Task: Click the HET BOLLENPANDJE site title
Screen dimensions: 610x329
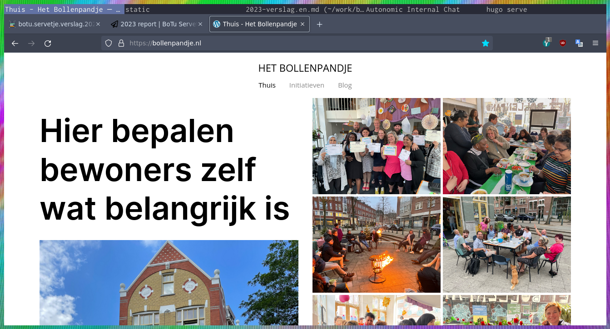Action: (305, 69)
